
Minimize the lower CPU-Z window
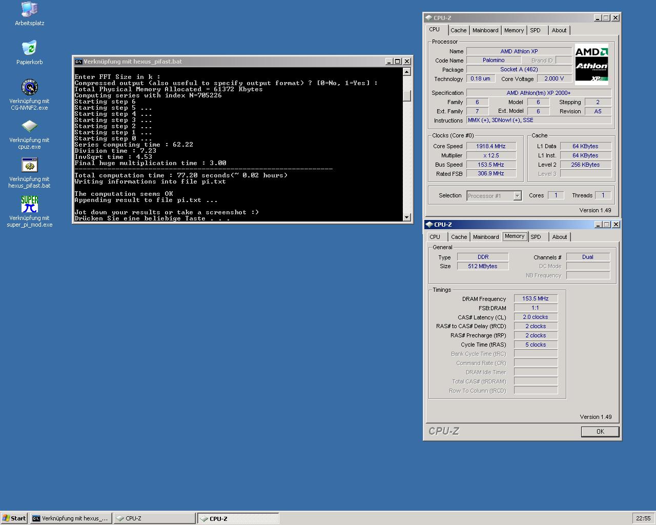(598, 225)
